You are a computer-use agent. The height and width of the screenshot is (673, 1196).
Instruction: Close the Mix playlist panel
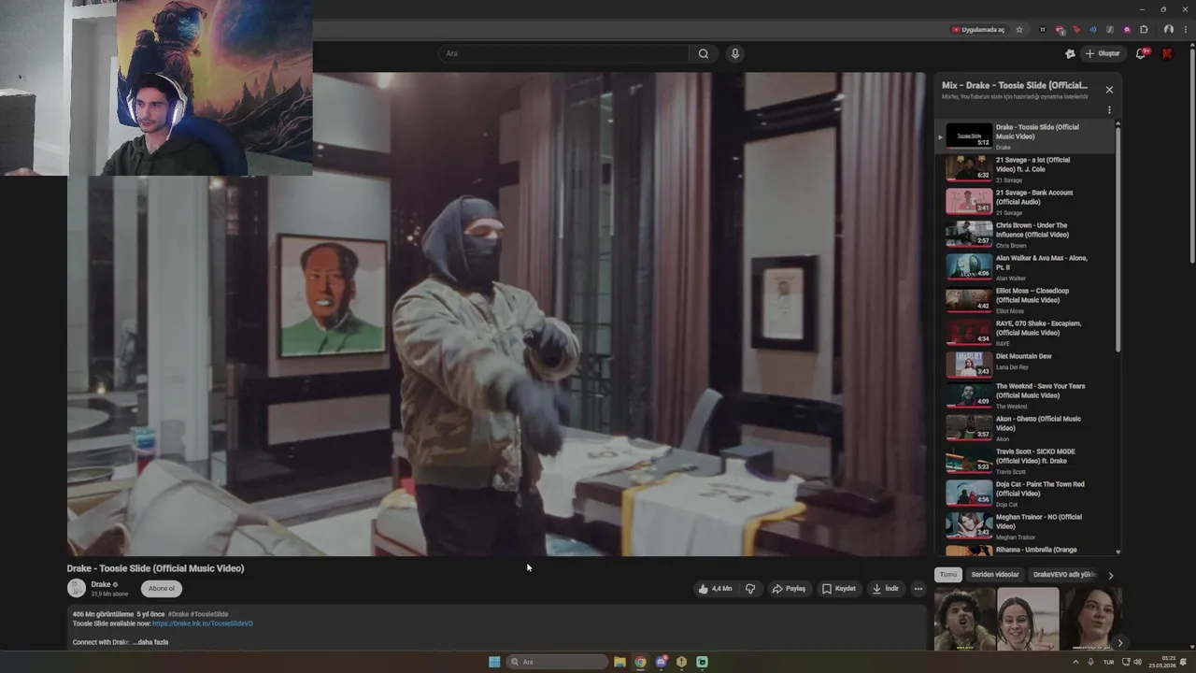click(1109, 90)
